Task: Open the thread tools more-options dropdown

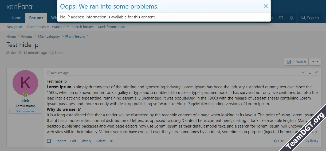Action: 315,62
